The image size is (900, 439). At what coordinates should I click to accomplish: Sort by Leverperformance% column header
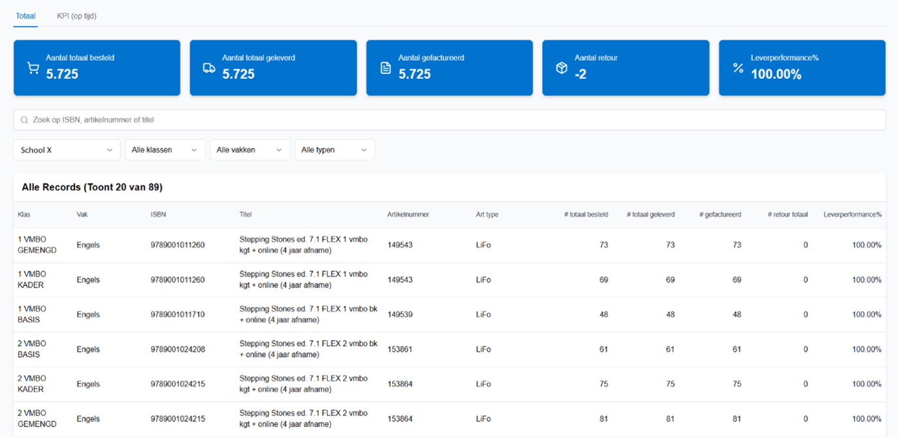tap(852, 214)
